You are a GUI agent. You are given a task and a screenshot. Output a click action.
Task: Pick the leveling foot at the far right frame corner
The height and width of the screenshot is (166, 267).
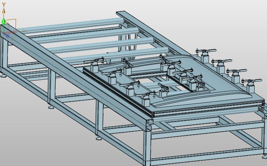pyautogui.click(x=264, y=156)
